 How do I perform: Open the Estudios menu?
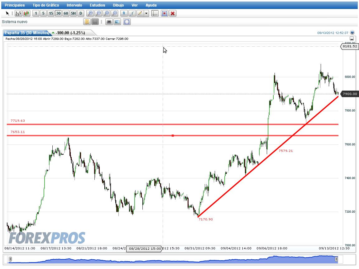coord(97,5)
